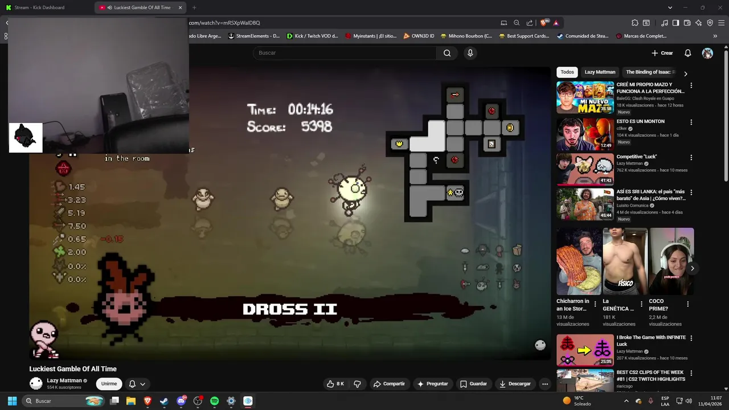
Task: Open the browser media control music note
Action: tap(665, 23)
